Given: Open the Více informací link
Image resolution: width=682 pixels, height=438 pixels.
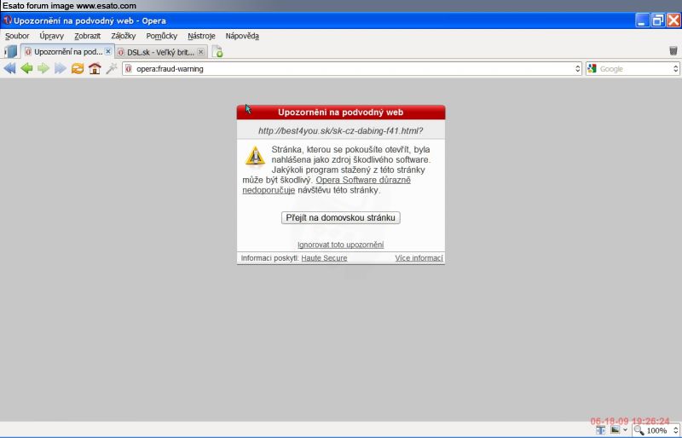Looking at the screenshot, I should point(419,258).
